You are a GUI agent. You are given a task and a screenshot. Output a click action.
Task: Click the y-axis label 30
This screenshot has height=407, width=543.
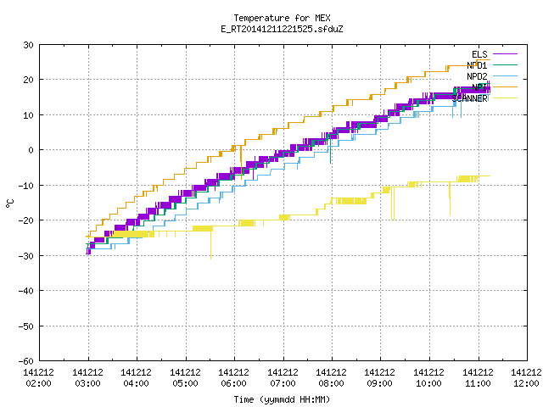28,45
